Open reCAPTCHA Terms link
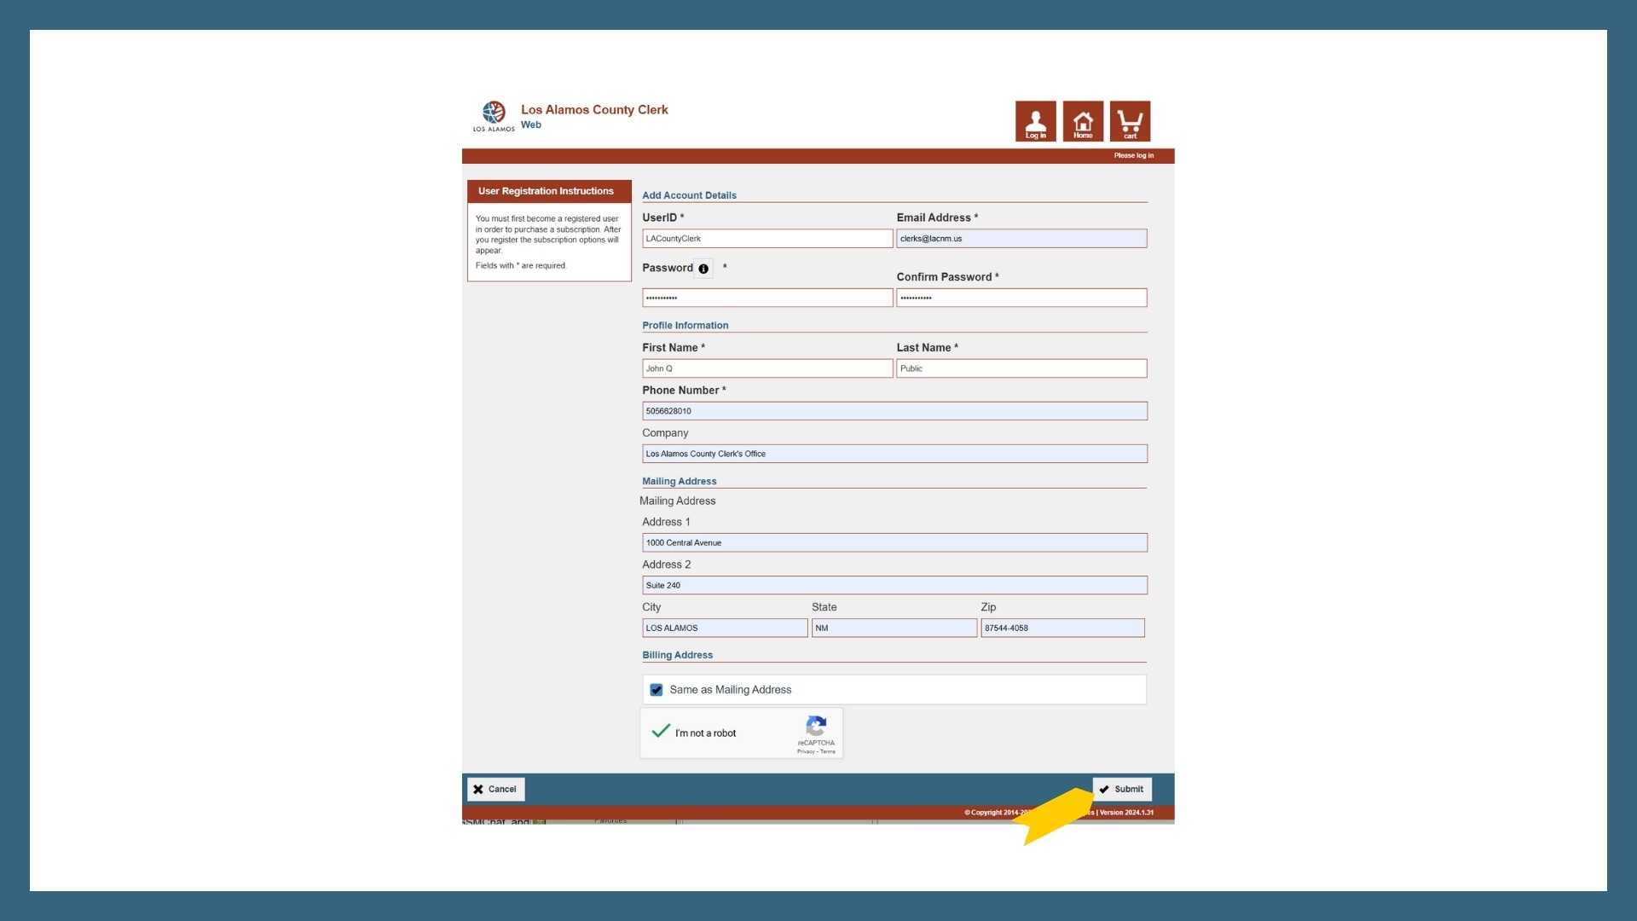Viewport: 1637px width, 921px height. [828, 752]
